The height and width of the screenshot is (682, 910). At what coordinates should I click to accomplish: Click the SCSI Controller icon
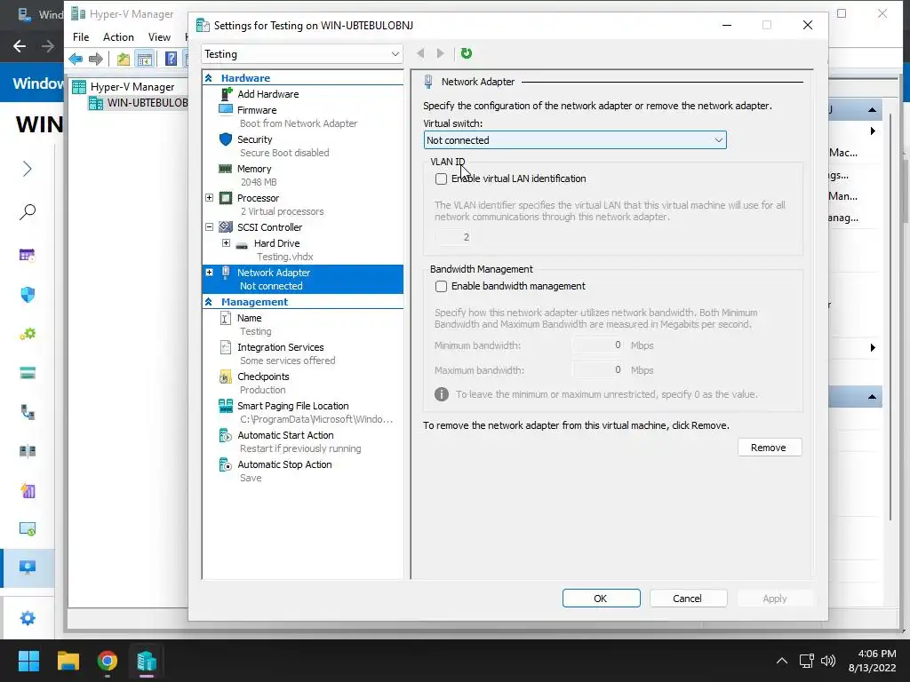(226, 226)
